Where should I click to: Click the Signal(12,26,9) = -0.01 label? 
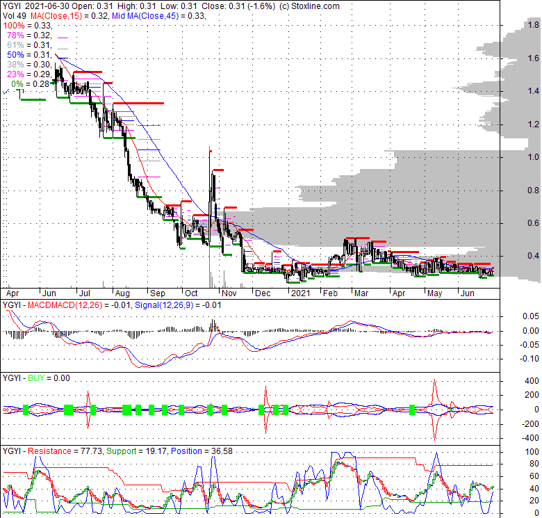[178, 305]
